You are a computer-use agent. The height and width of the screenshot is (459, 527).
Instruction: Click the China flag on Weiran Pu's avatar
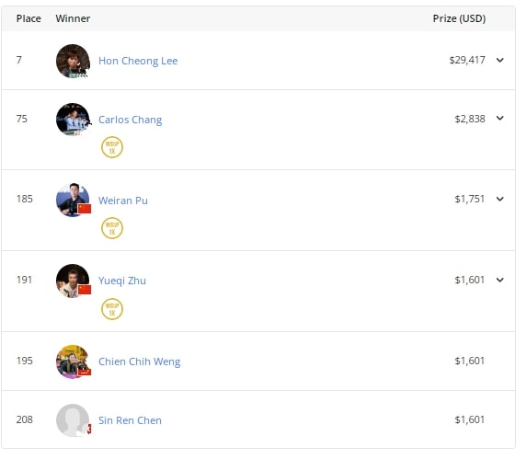85,209
